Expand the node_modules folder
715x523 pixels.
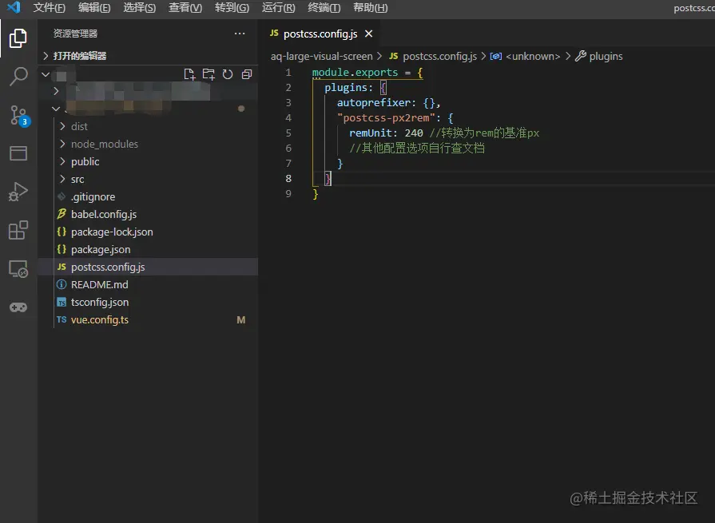[104, 144]
